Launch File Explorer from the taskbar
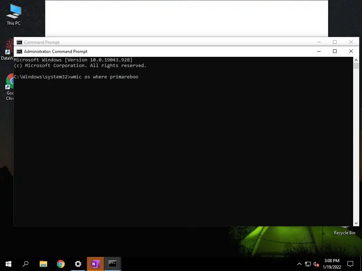The height and width of the screenshot is (271, 362). coord(43,264)
